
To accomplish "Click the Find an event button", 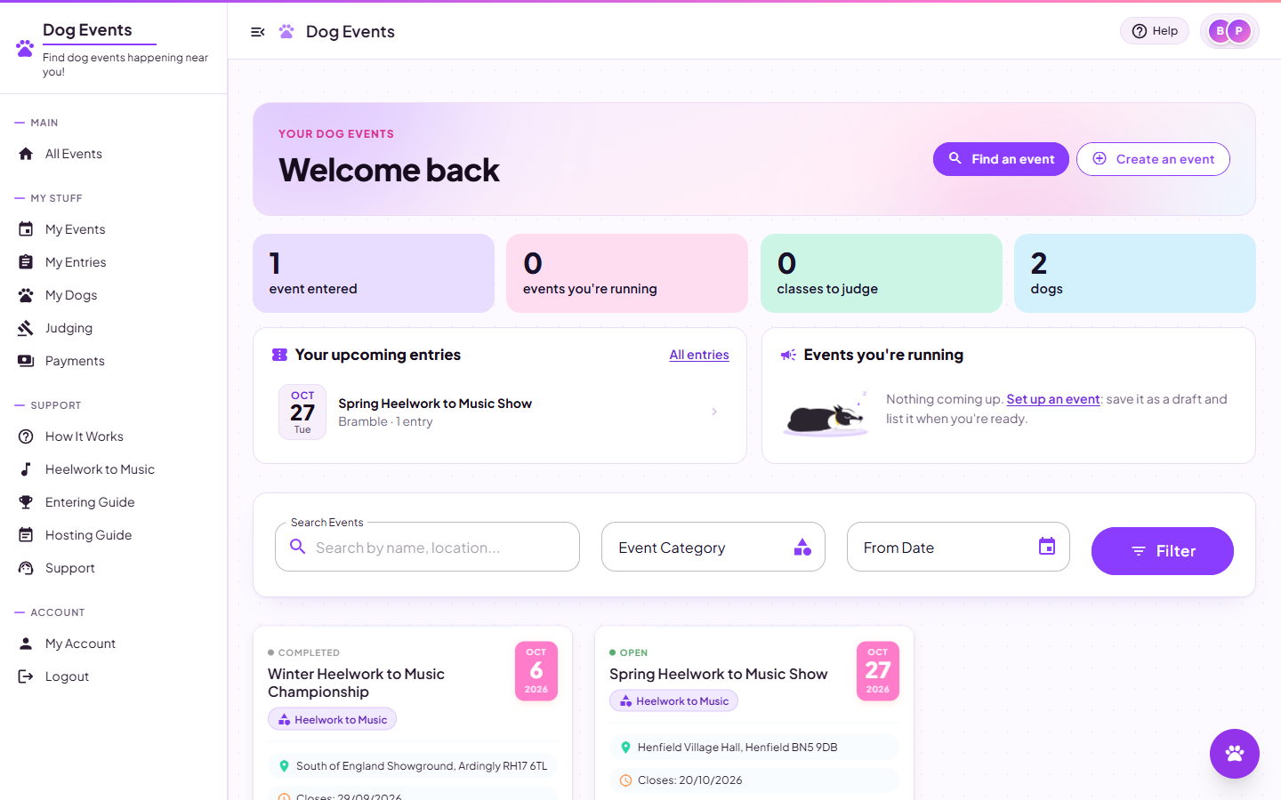I will (x=1001, y=159).
